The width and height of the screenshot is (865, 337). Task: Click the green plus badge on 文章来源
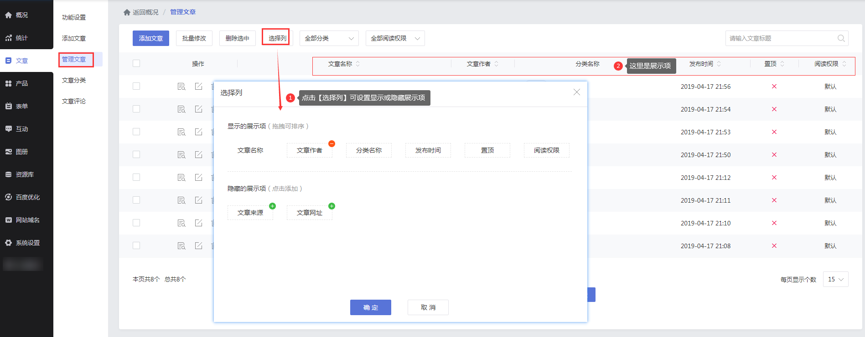click(x=272, y=206)
